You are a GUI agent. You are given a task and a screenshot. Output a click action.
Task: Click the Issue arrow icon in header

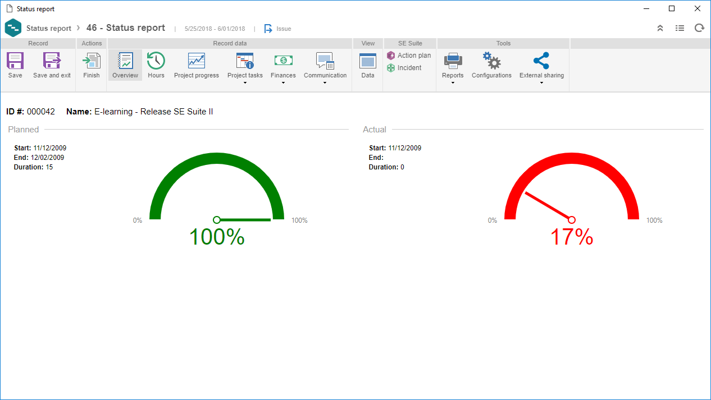coord(268,29)
